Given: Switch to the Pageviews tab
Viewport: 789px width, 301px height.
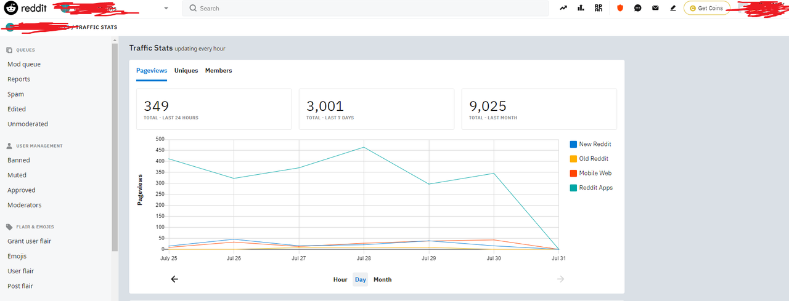Looking at the screenshot, I should (x=152, y=71).
